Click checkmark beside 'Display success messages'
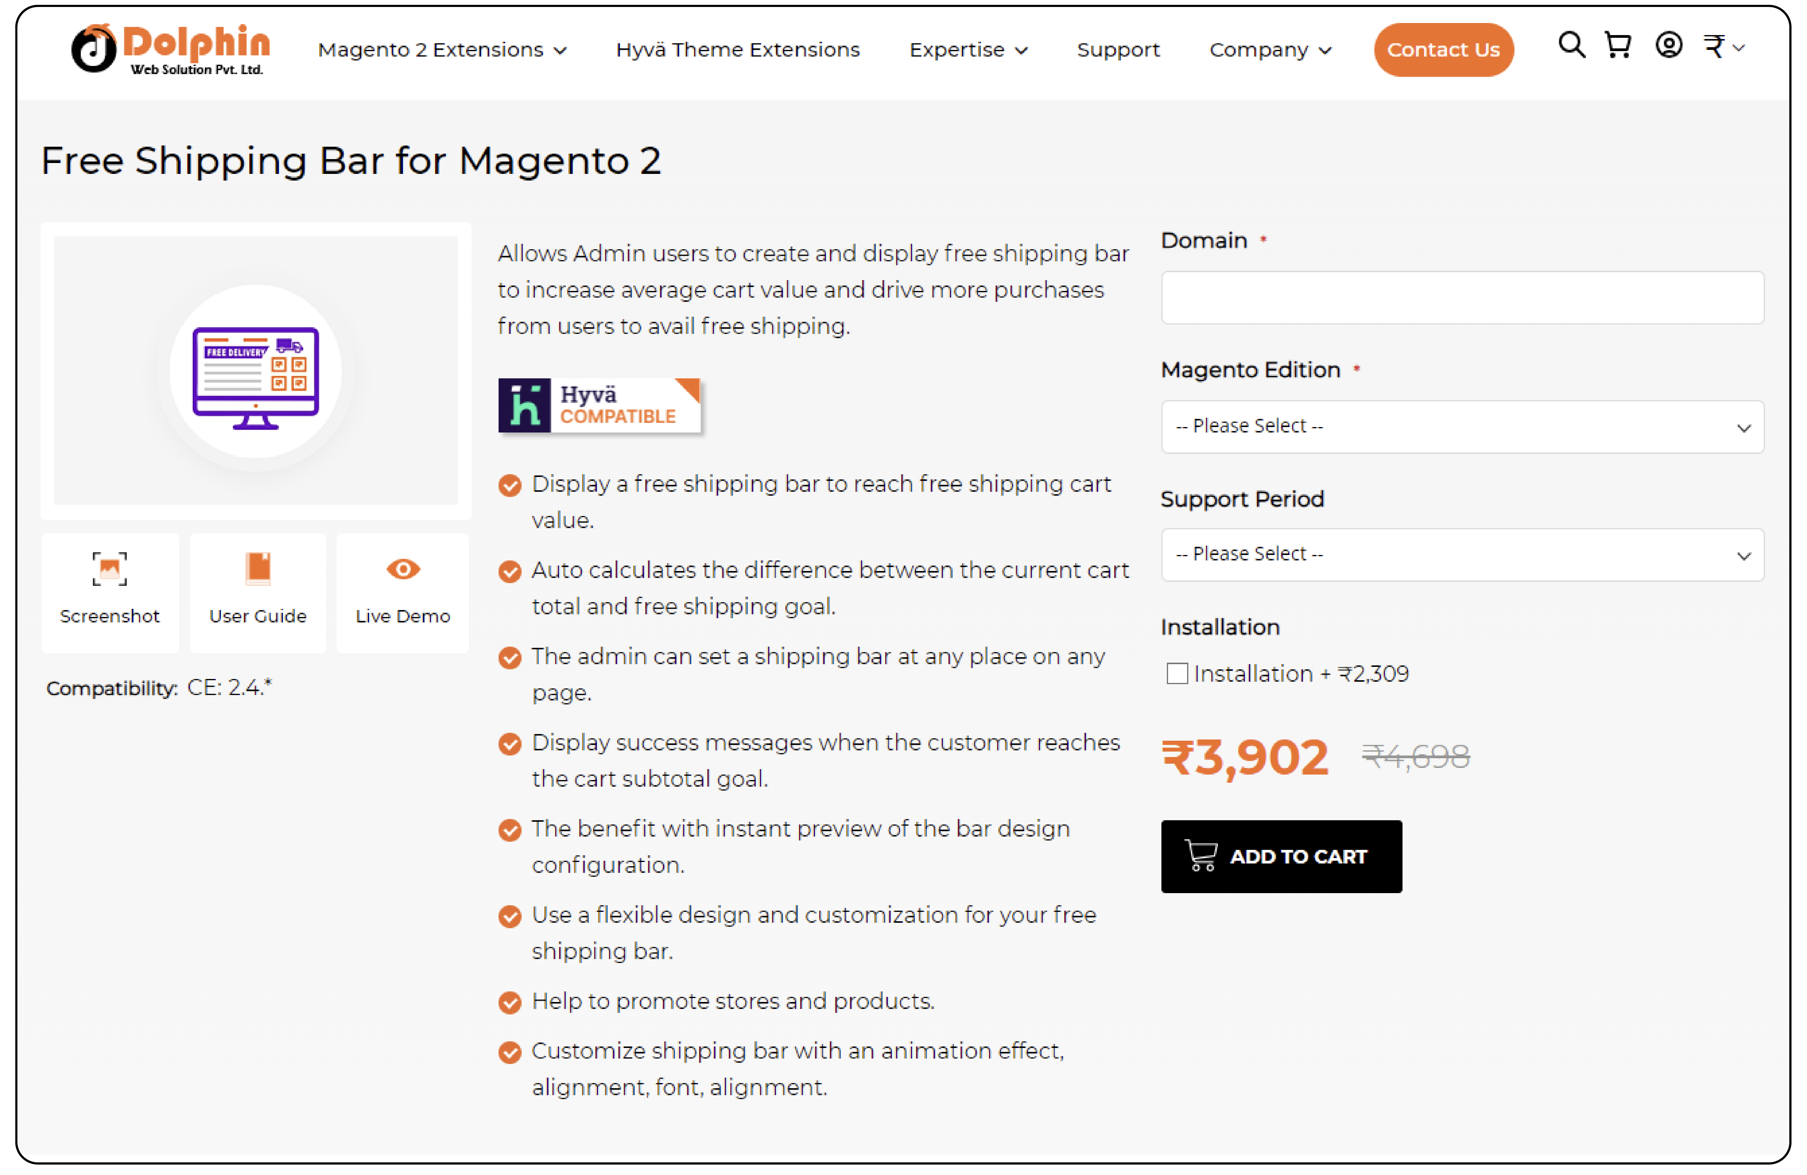The width and height of the screenshot is (1807, 1175). coord(509,744)
